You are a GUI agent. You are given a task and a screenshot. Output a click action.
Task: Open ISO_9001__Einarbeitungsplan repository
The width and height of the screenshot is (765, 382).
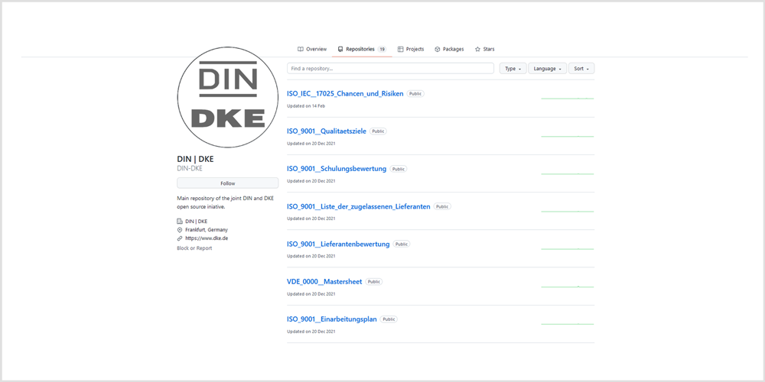click(x=332, y=319)
